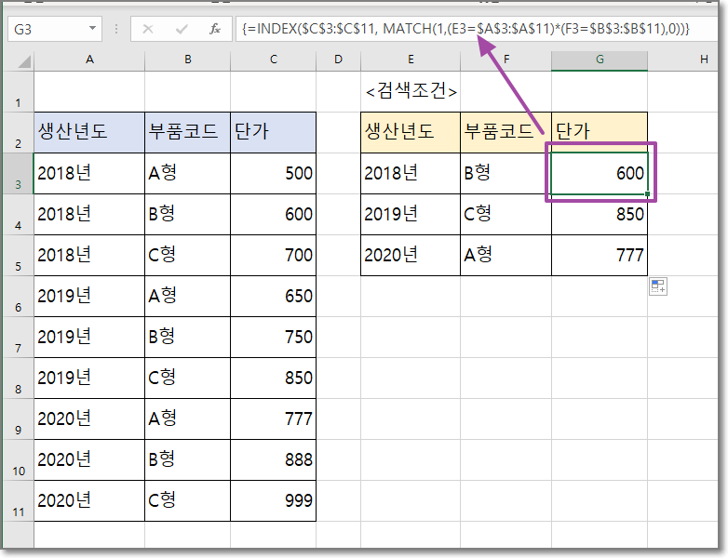Click cell E5 containing 2020년
Viewport: 728px width, 558px height.
(411, 255)
